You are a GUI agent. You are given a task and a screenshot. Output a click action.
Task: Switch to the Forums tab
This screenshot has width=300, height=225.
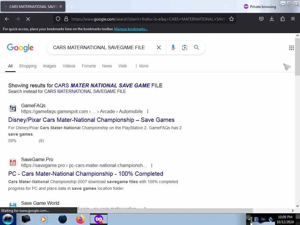tap(88, 66)
